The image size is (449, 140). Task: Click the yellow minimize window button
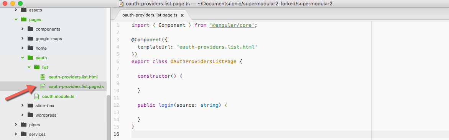12,4
